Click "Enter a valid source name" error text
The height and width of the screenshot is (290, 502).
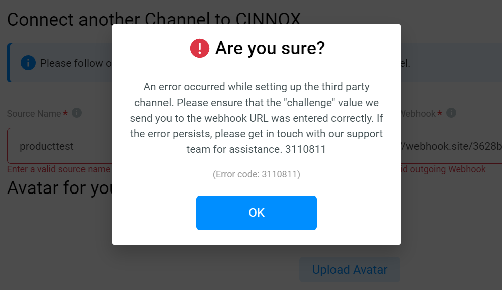click(59, 169)
